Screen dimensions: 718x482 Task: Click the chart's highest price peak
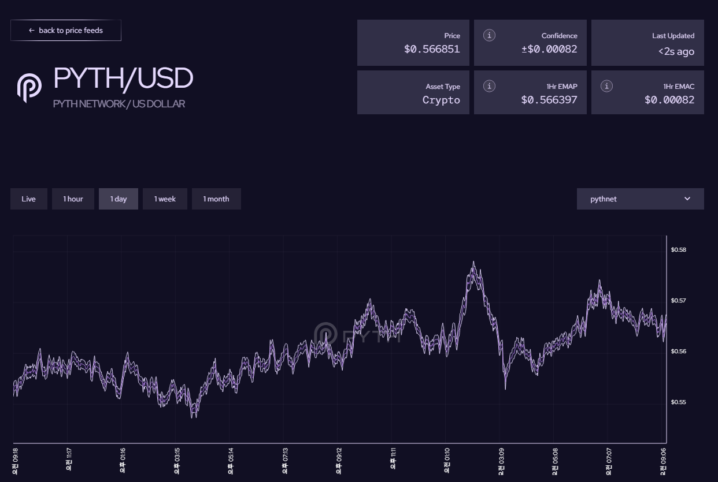point(473,263)
